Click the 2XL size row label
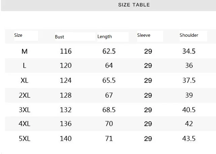The width and height of the screenshot is (216, 154). tap(25, 95)
